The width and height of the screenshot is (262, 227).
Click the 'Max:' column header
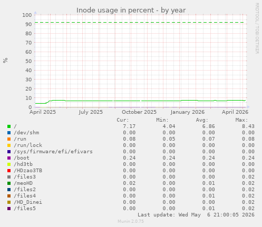tap(241, 120)
